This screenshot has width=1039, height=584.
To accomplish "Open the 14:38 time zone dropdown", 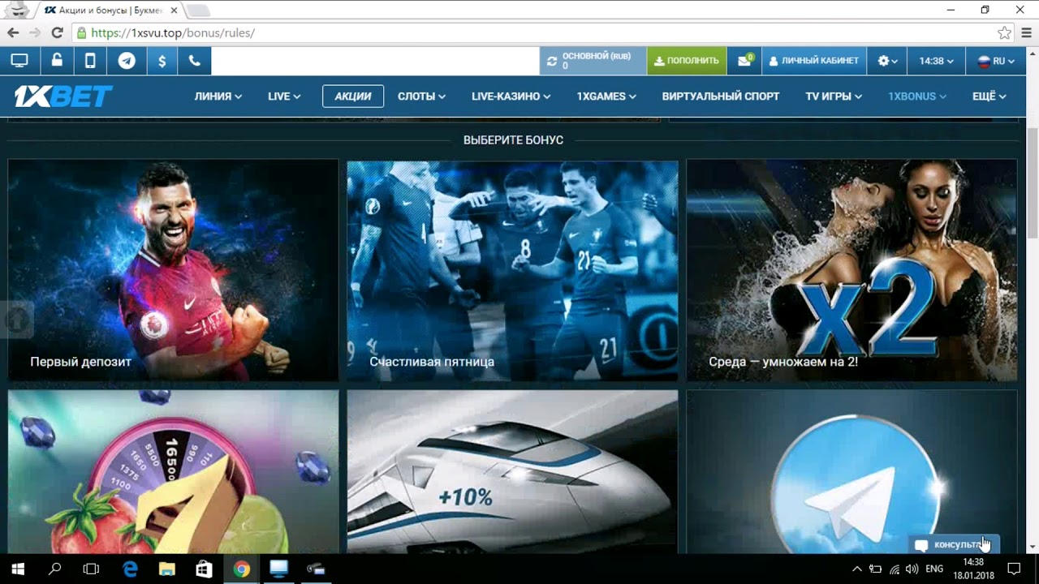I will coord(936,61).
